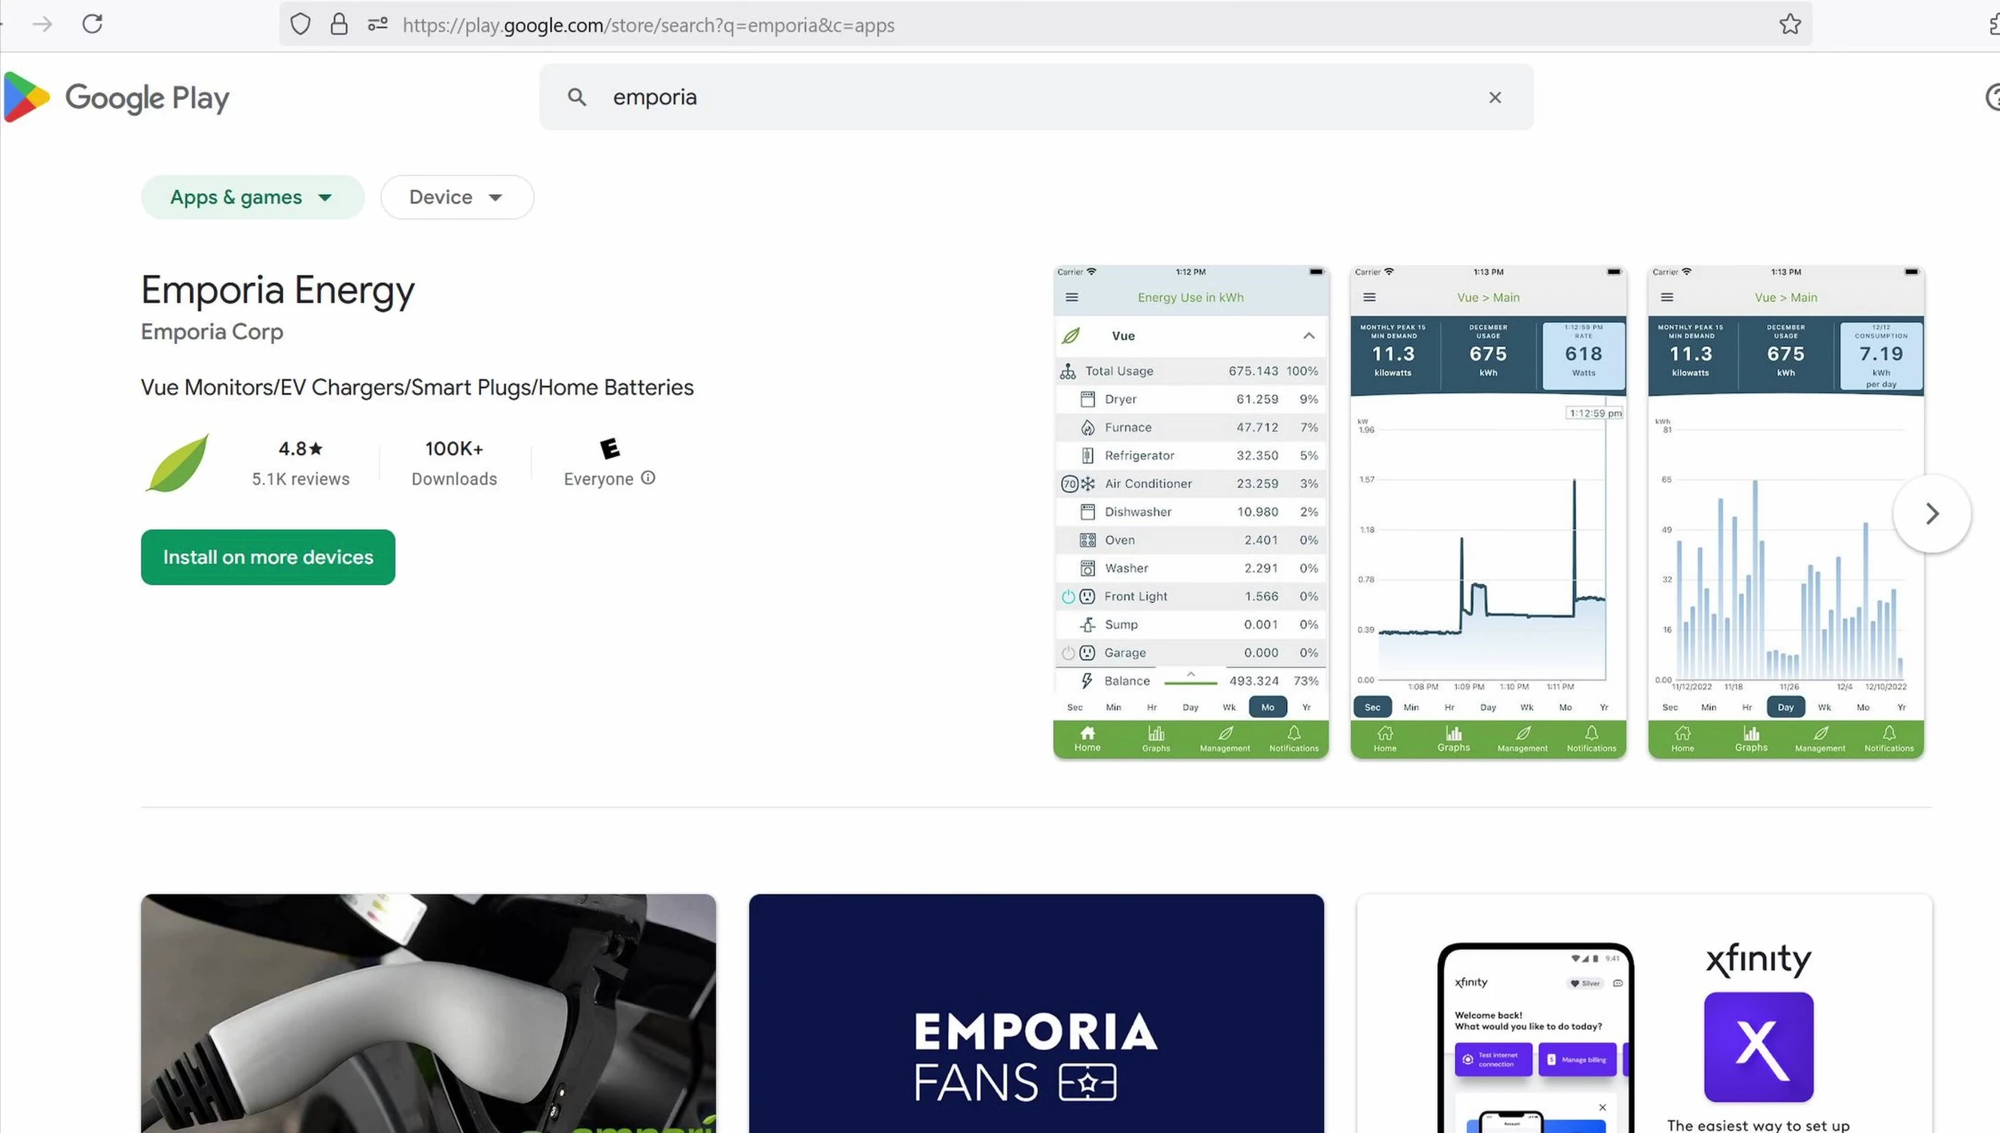Open the Emporia Corp developer link
The image size is (2000, 1133).
pyautogui.click(x=212, y=331)
